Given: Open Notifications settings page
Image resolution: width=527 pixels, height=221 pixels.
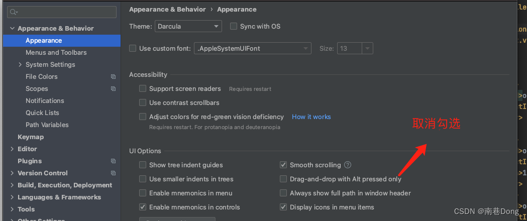Looking at the screenshot, I should pos(45,101).
